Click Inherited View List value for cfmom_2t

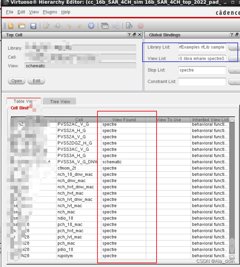(x=209, y=168)
